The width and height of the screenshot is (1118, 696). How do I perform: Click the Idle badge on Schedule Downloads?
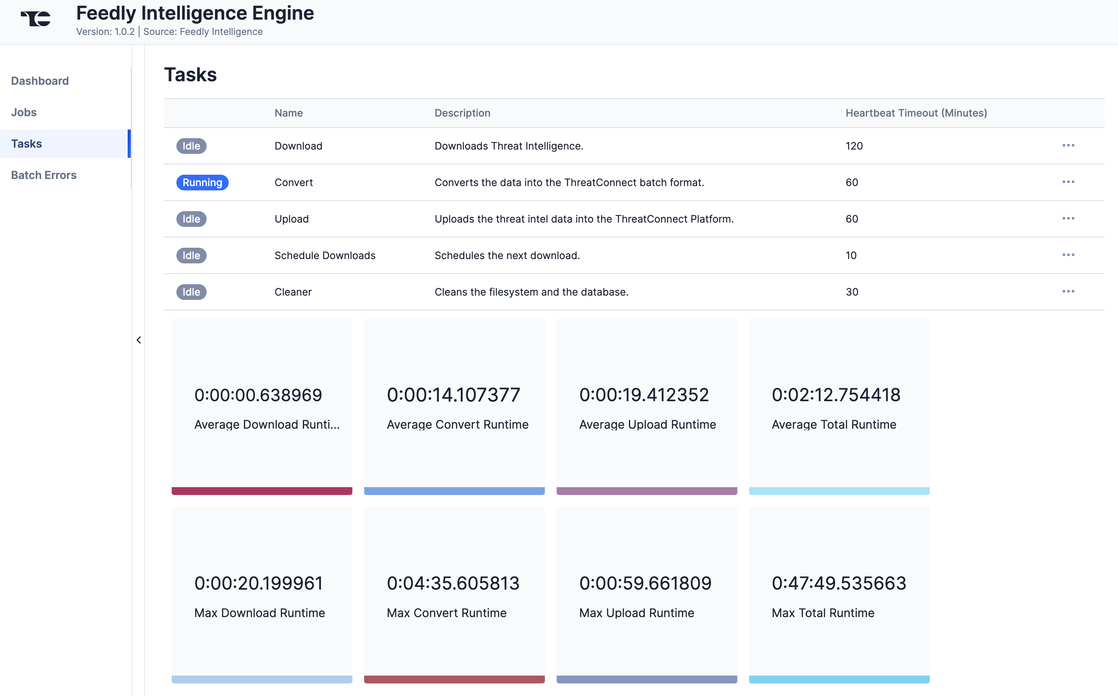tap(191, 256)
